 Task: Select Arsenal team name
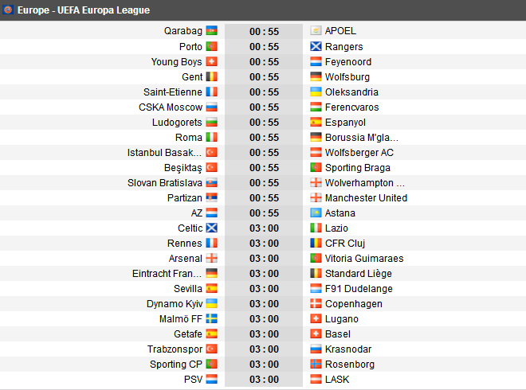coord(186,259)
